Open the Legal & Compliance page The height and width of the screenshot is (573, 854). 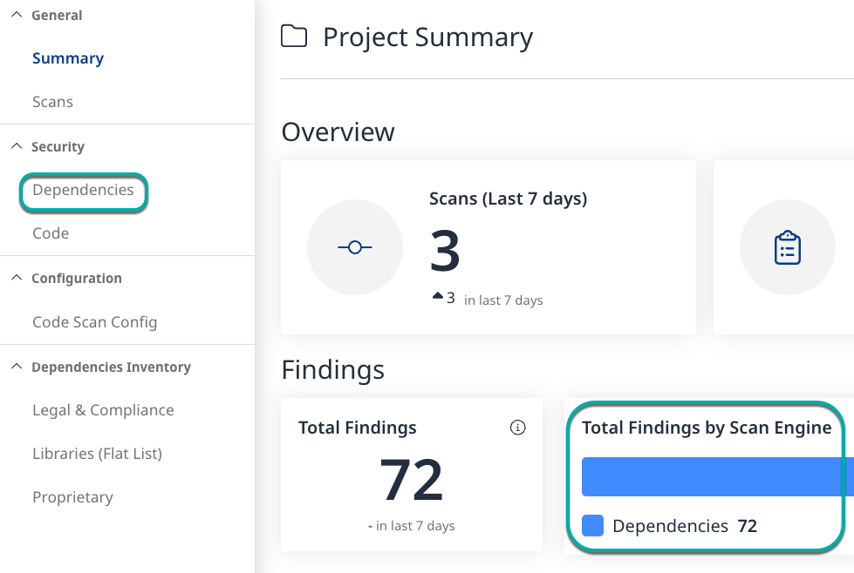click(x=103, y=409)
